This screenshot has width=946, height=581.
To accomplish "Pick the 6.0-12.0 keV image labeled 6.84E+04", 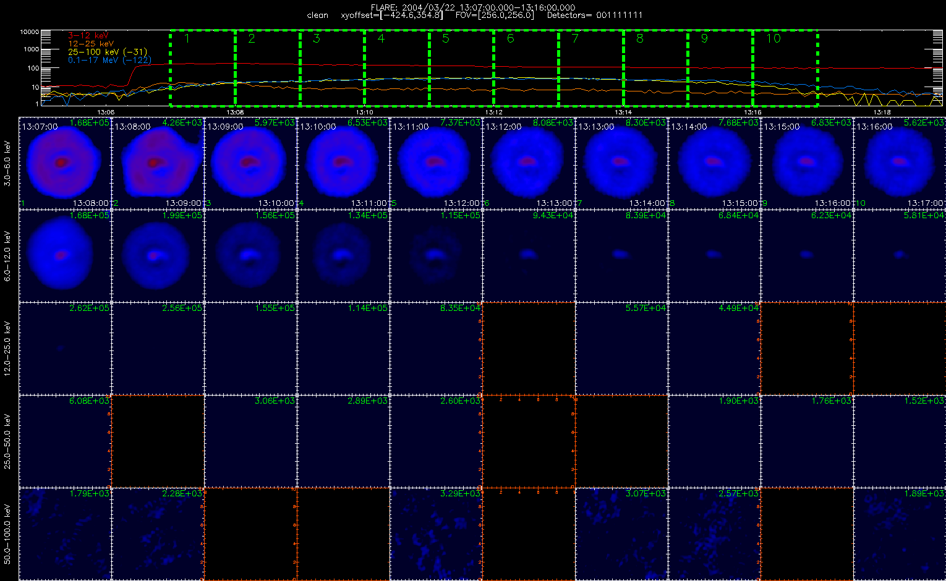I will click(x=715, y=255).
